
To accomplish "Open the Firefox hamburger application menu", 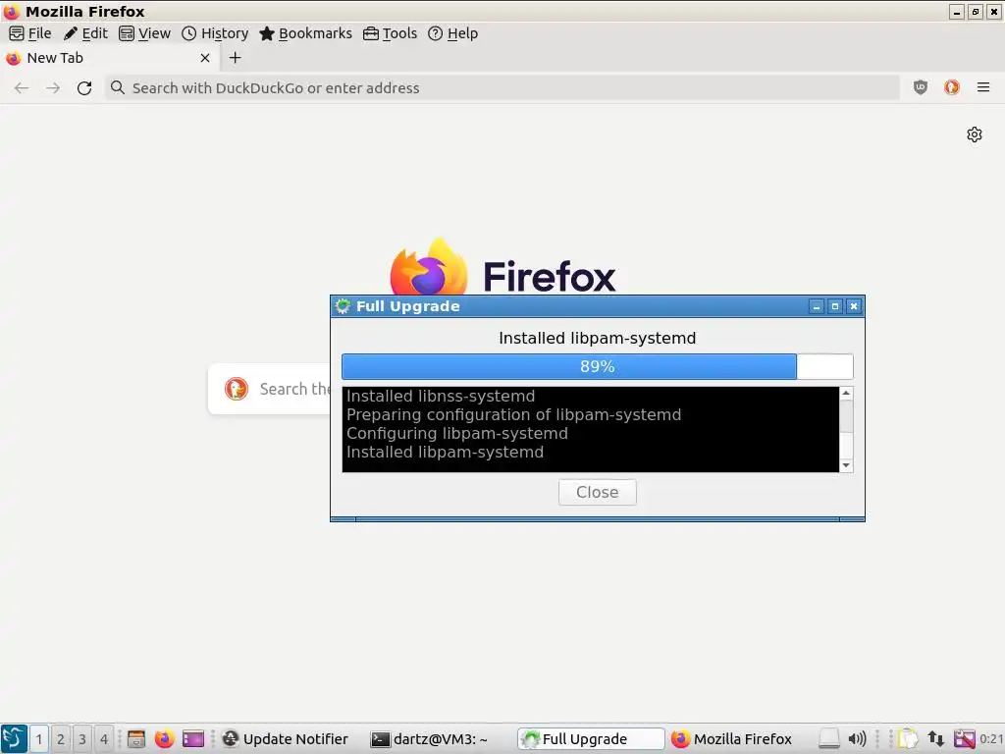I will 983,87.
